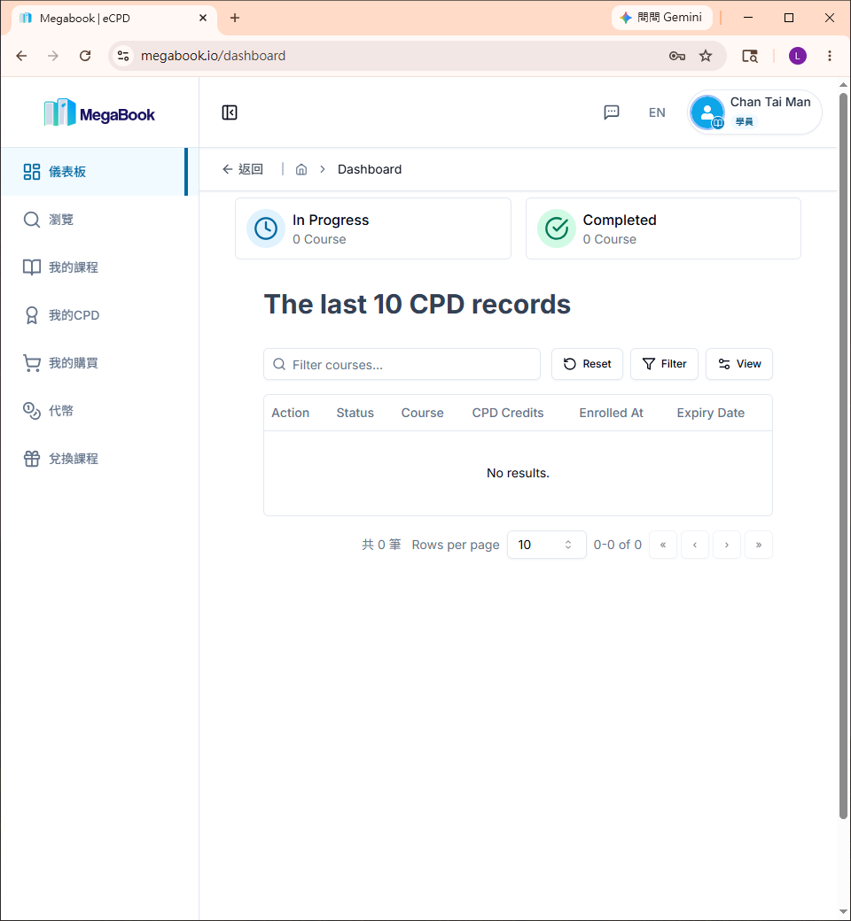This screenshot has height=921, width=851.
Task: Open the View column options
Action: (x=738, y=364)
